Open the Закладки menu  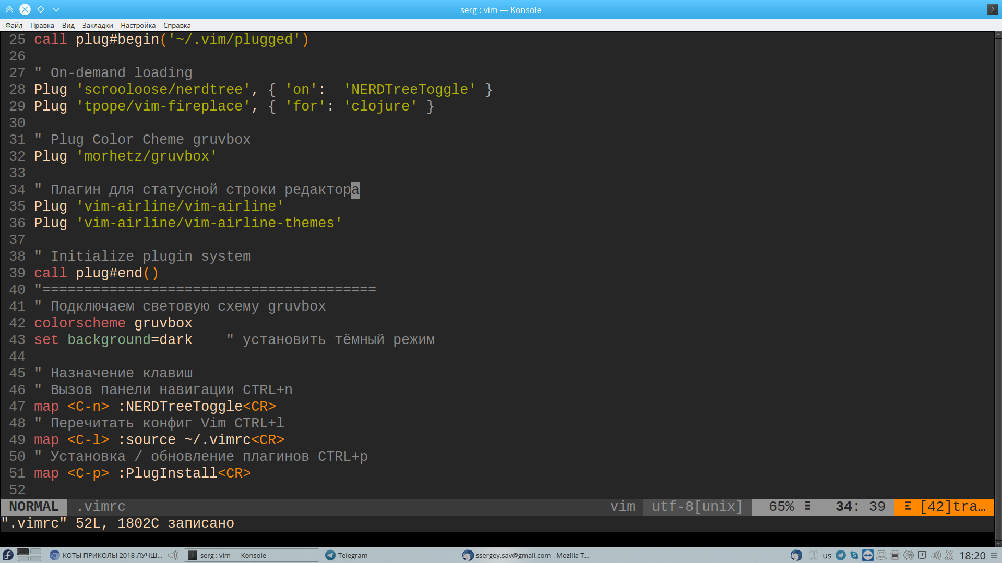click(x=98, y=25)
